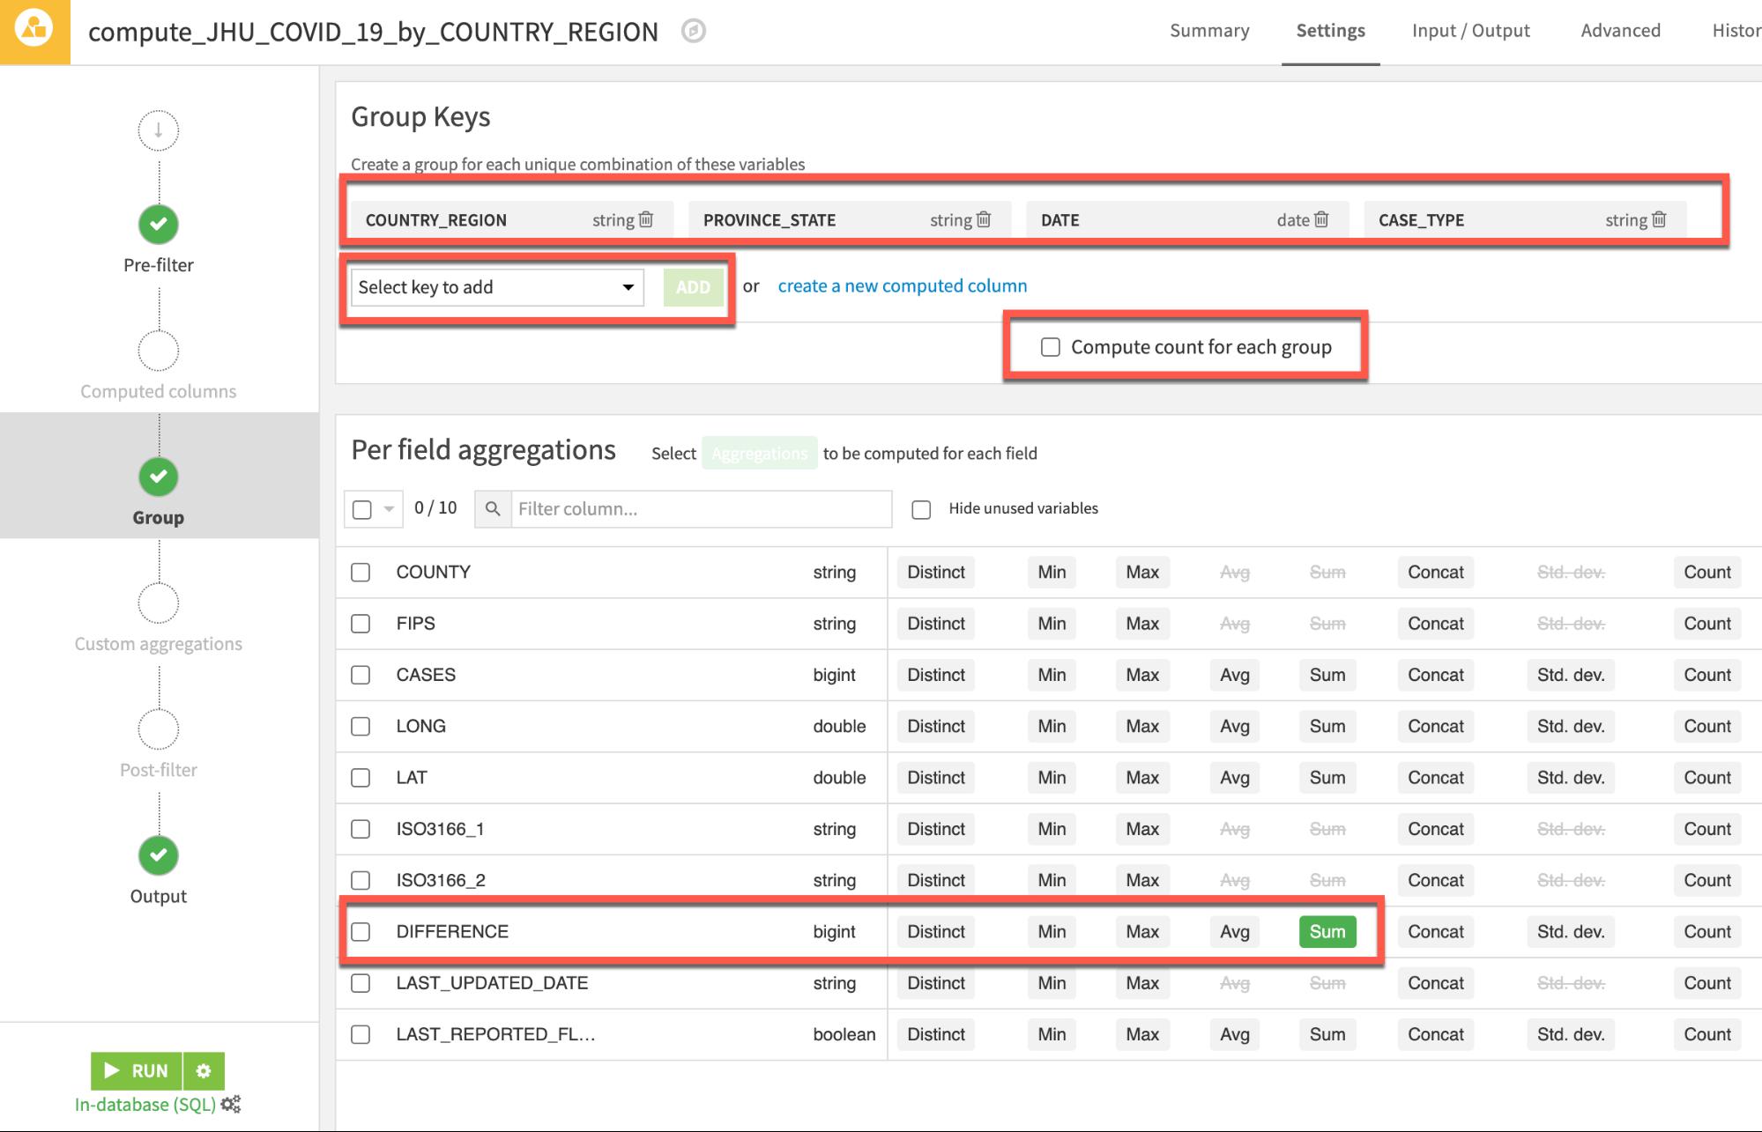The image size is (1762, 1132).
Task: Toggle Sum aggregation for DIFFERENCE
Action: pyautogui.click(x=1327, y=931)
